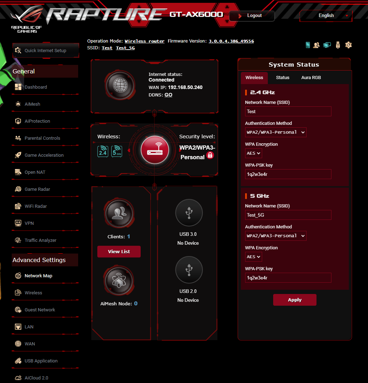Click the WAN IP 192.168.50.240 text
Screen dimensions: 368x383
pyautogui.click(x=185, y=88)
